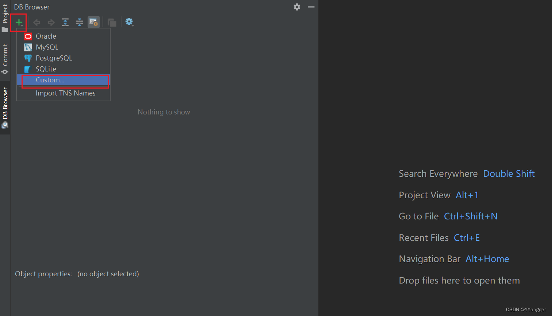Click the (no object selected) text
This screenshot has width=552, height=316.
tap(108, 274)
